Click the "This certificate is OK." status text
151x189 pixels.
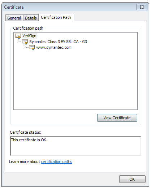coord(29,140)
